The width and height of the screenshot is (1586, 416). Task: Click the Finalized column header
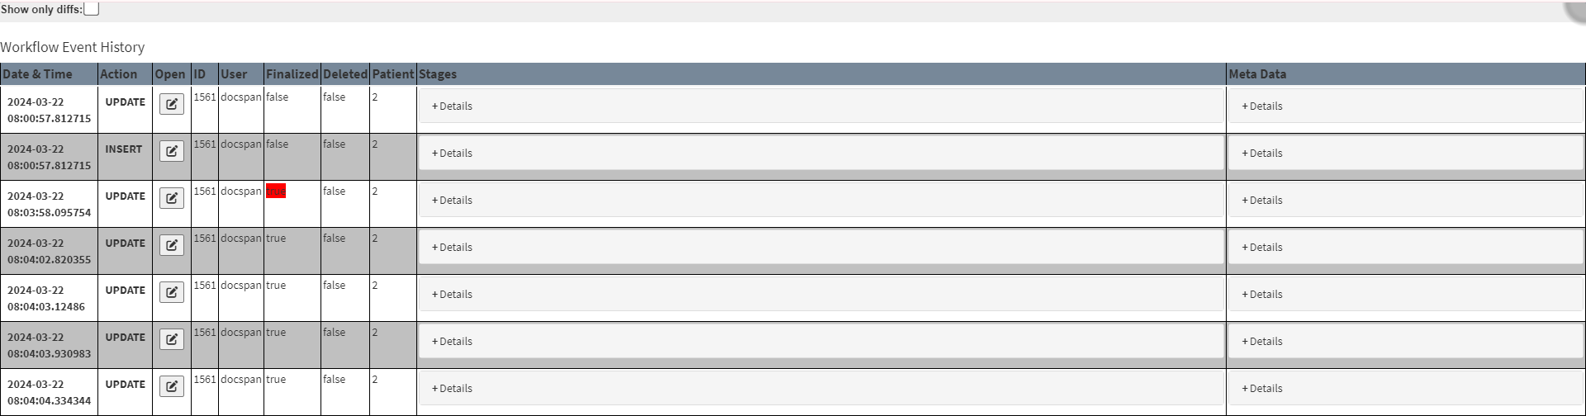[292, 74]
